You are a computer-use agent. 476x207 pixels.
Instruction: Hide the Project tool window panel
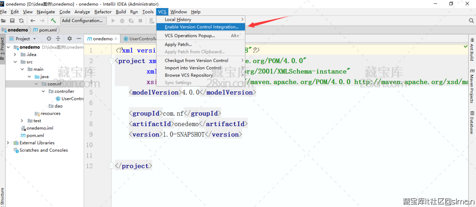coord(78,39)
